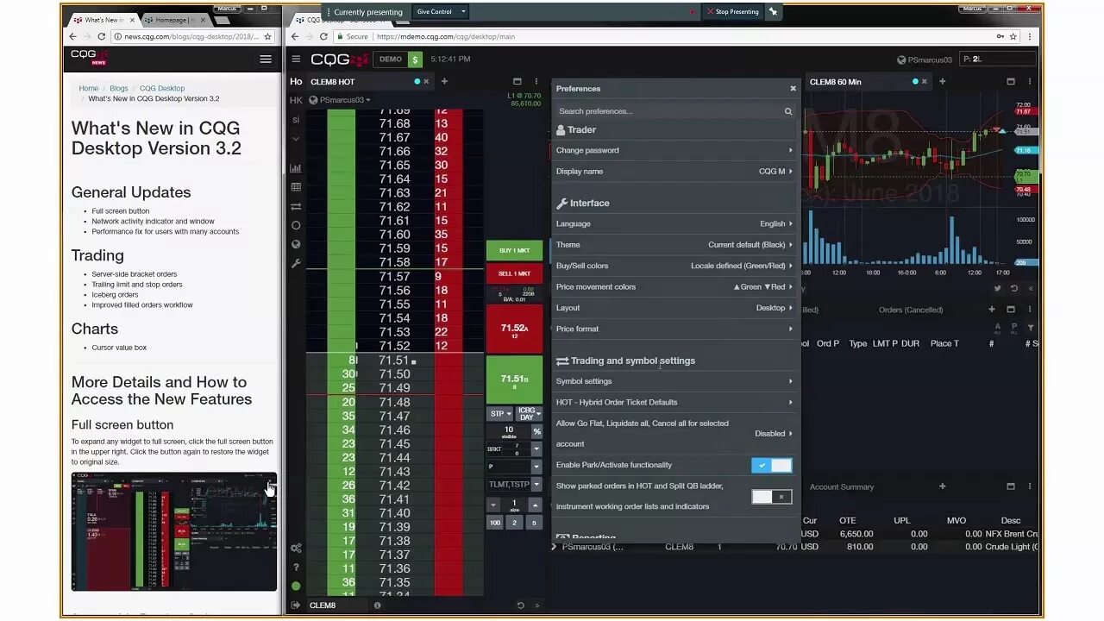Toggle Enable Park/Activate functionality switch
1104x621 pixels.
[771, 465]
